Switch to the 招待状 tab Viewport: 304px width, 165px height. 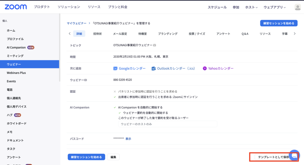(x=97, y=34)
